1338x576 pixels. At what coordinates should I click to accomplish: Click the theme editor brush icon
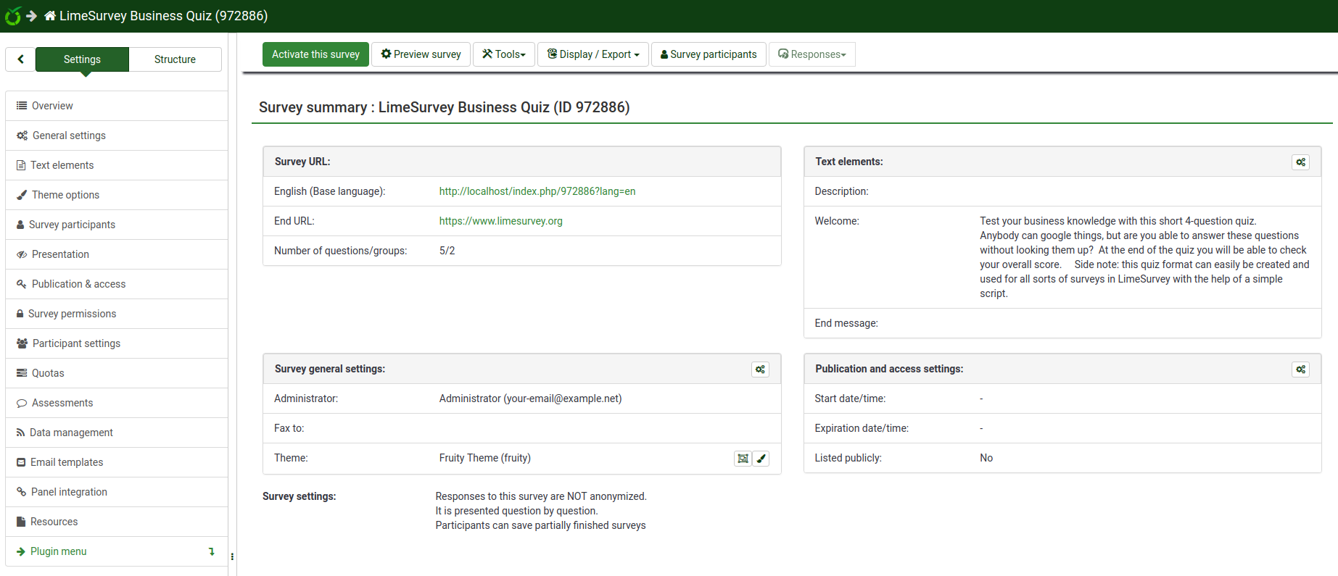pos(761,459)
